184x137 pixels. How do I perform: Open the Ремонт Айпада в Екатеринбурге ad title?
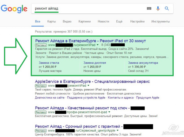coord(91,41)
